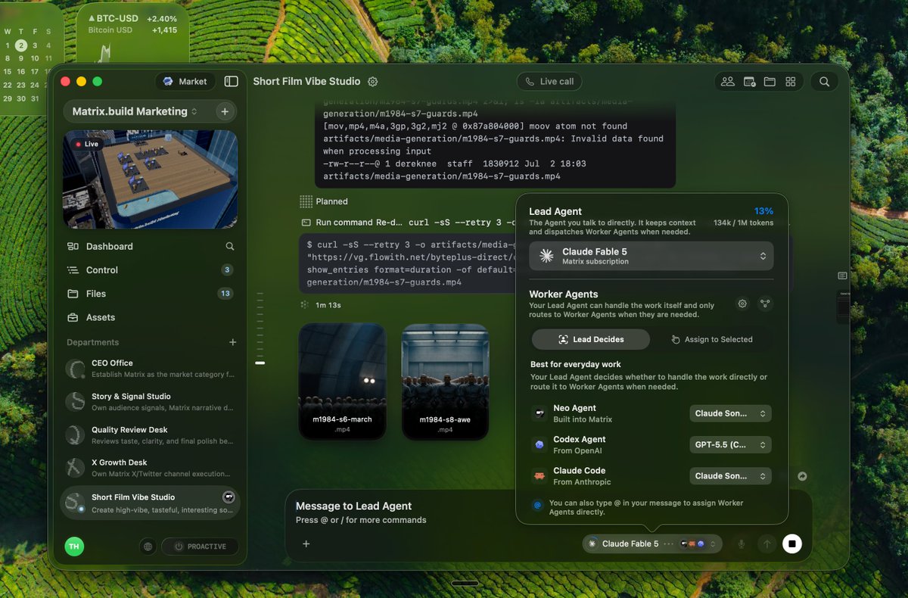
Task: Click the @ mention hint icon
Action: click(538, 505)
